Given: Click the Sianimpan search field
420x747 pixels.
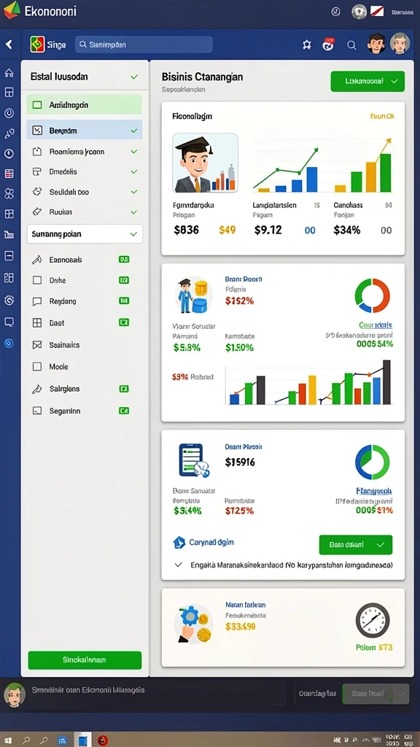Looking at the screenshot, I should coord(144,44).
